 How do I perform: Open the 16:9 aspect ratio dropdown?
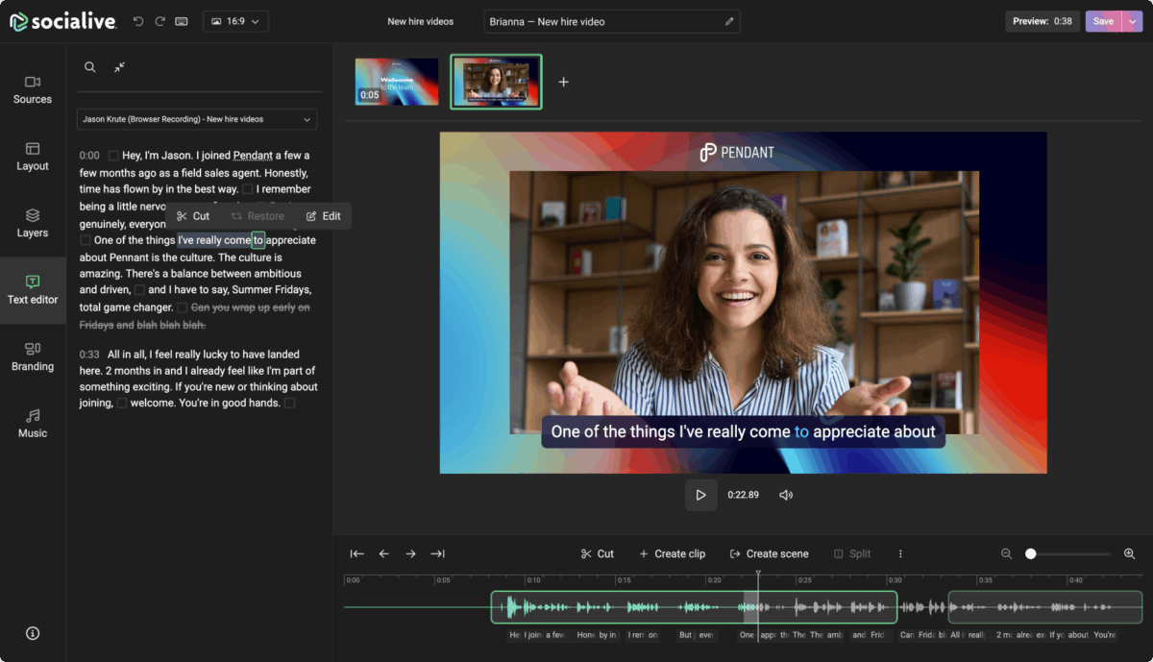tap(235, 21)
